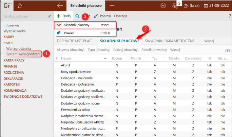
Task: Expand the Dodaj dropdown chevron
Action: tap(64, 20)
